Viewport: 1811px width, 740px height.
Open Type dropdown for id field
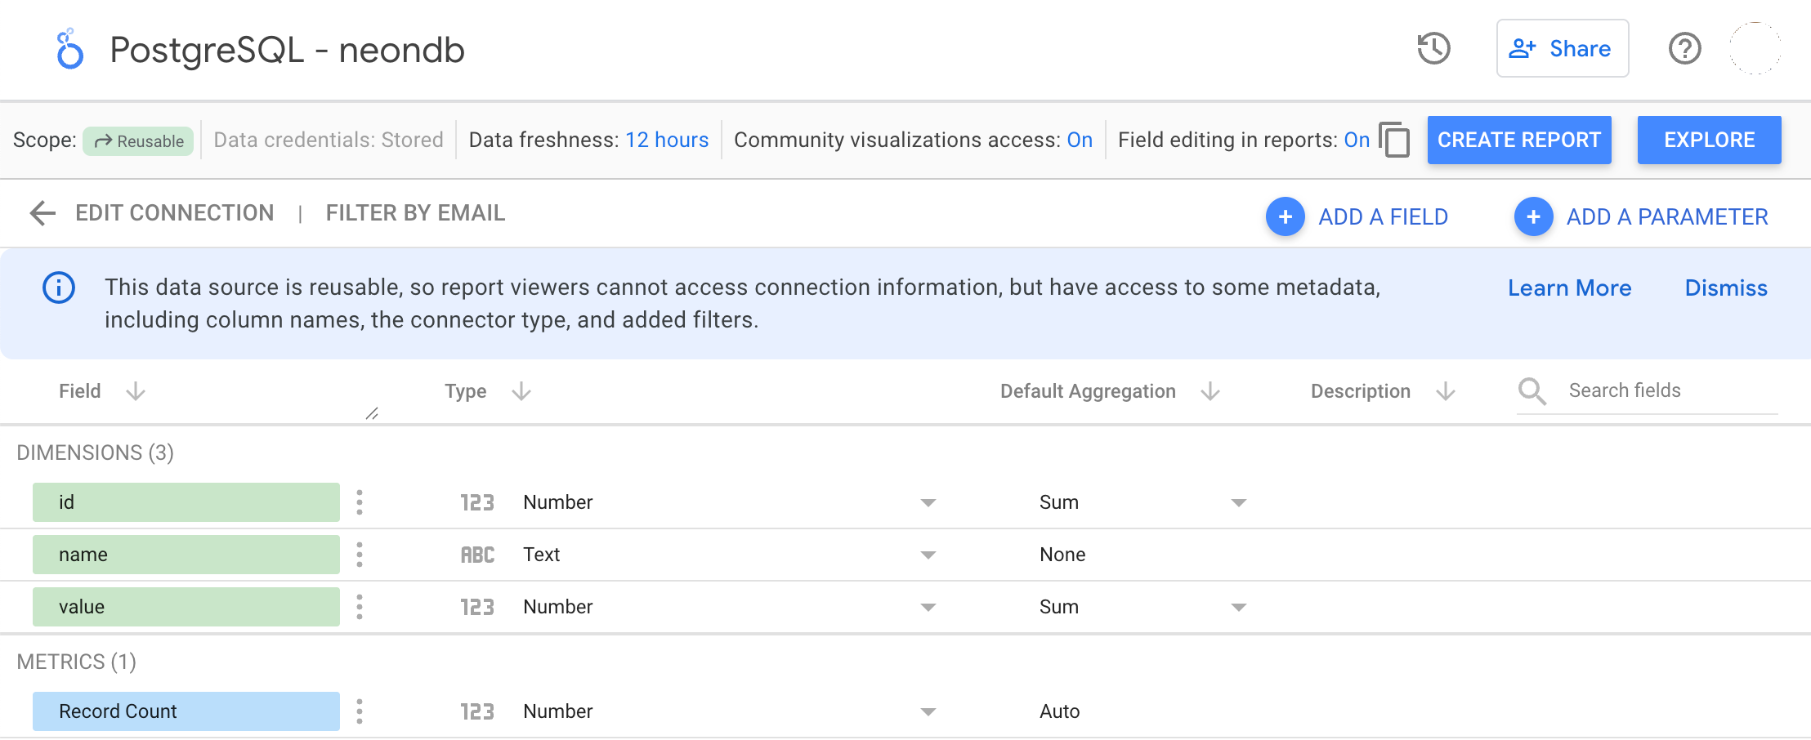click(x=928, y=502)
